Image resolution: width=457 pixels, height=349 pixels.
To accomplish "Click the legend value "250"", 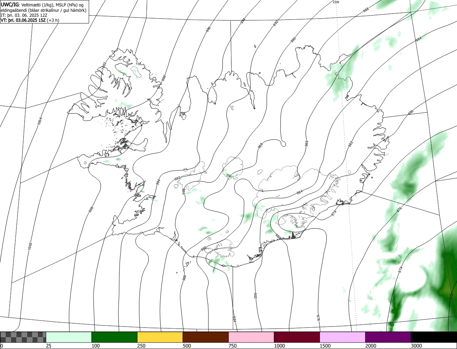I will 141,346.
